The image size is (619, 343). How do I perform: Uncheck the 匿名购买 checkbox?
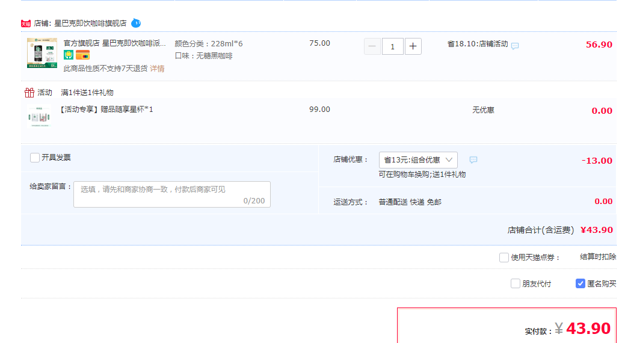pos(581,284)
